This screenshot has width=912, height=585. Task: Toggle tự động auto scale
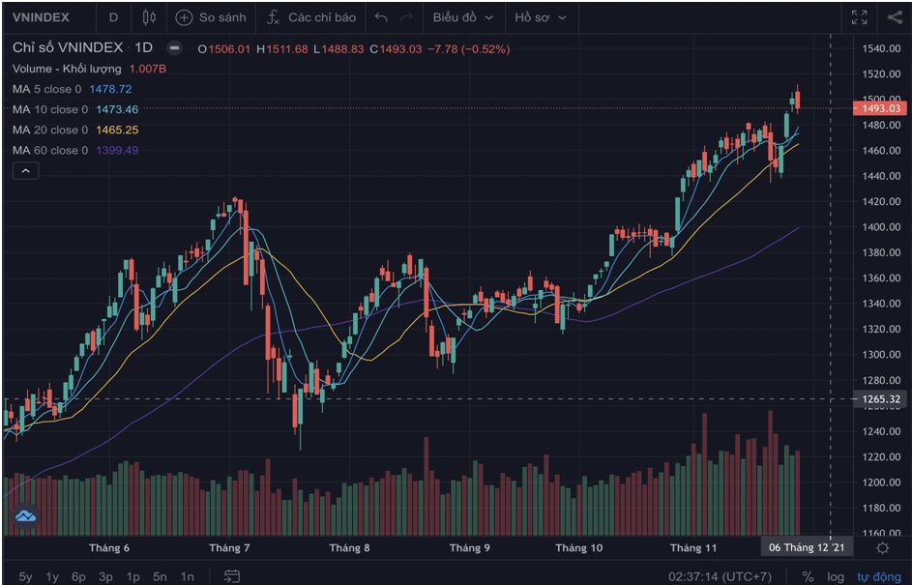tap(879, 577)
